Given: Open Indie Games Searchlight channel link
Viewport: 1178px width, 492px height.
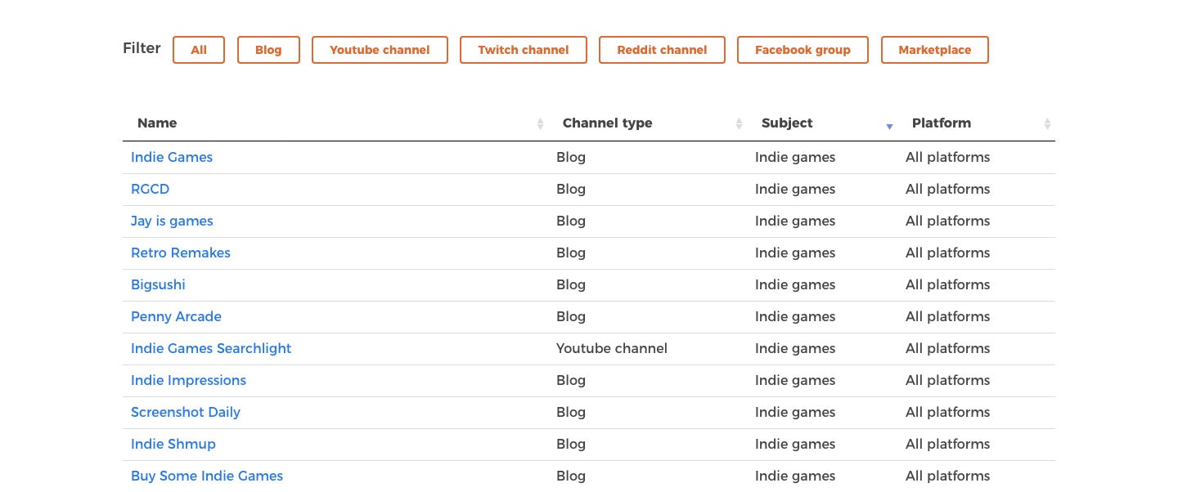Looking at the screenshot, I should [211, 348].
